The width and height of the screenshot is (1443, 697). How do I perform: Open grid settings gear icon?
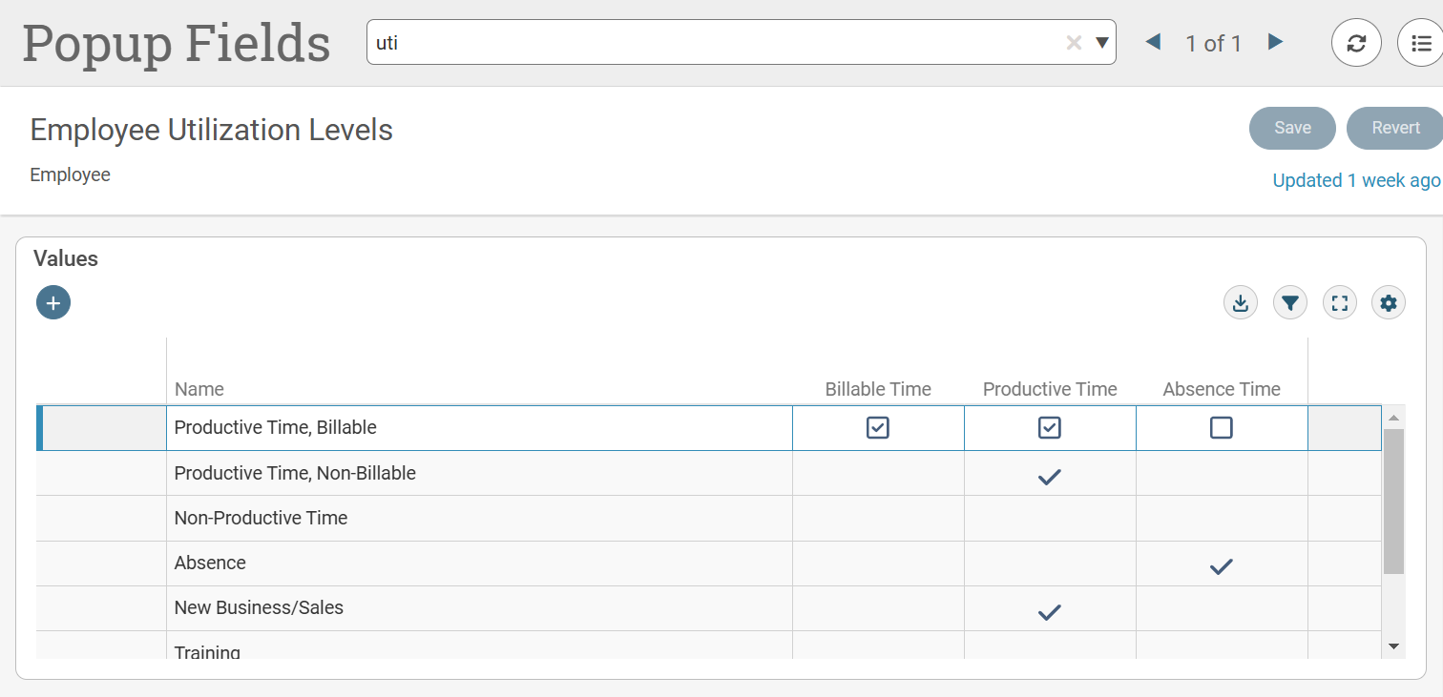coord(1388,303)
